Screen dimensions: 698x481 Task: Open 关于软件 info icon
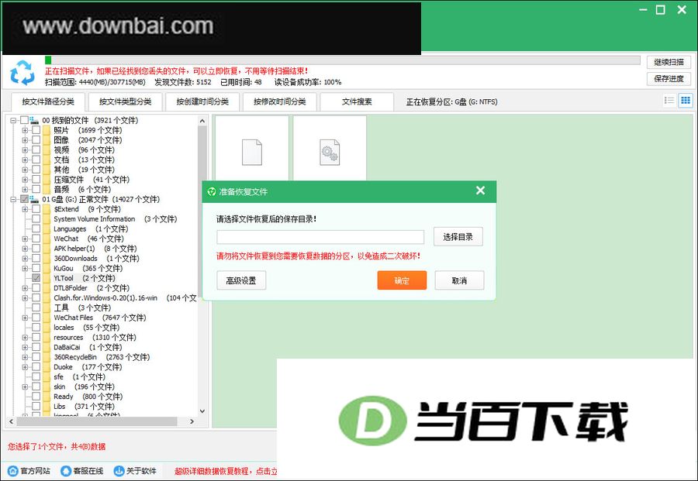pos(119,471)
